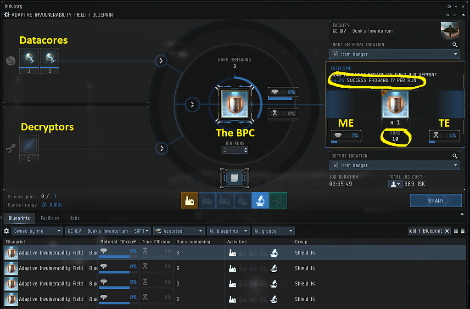Click the blueprint 8% material efficiency bar
470x309 pixels.
pos(283,94)
